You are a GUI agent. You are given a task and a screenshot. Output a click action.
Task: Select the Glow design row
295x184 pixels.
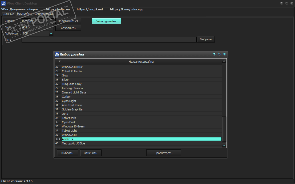138,75
